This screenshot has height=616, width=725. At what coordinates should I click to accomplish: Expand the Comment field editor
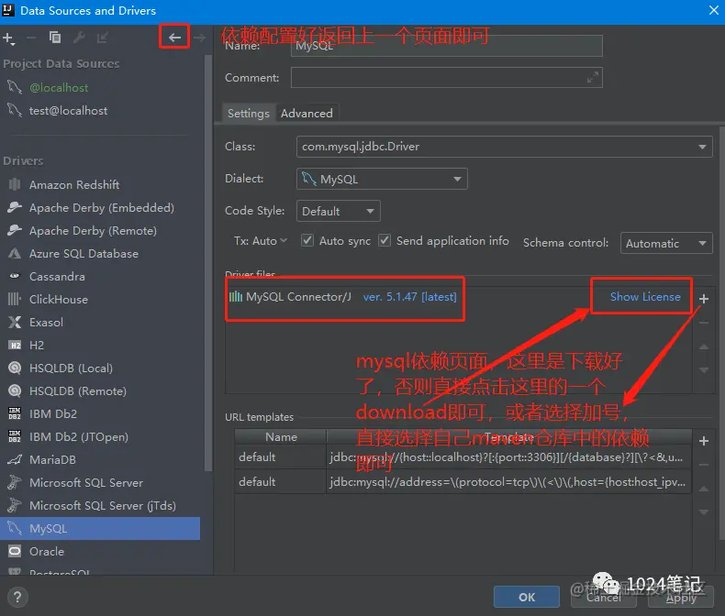pos(592,77)
